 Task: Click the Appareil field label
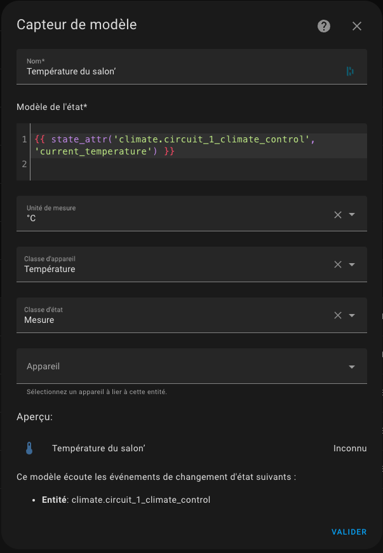tap(43, 366)
